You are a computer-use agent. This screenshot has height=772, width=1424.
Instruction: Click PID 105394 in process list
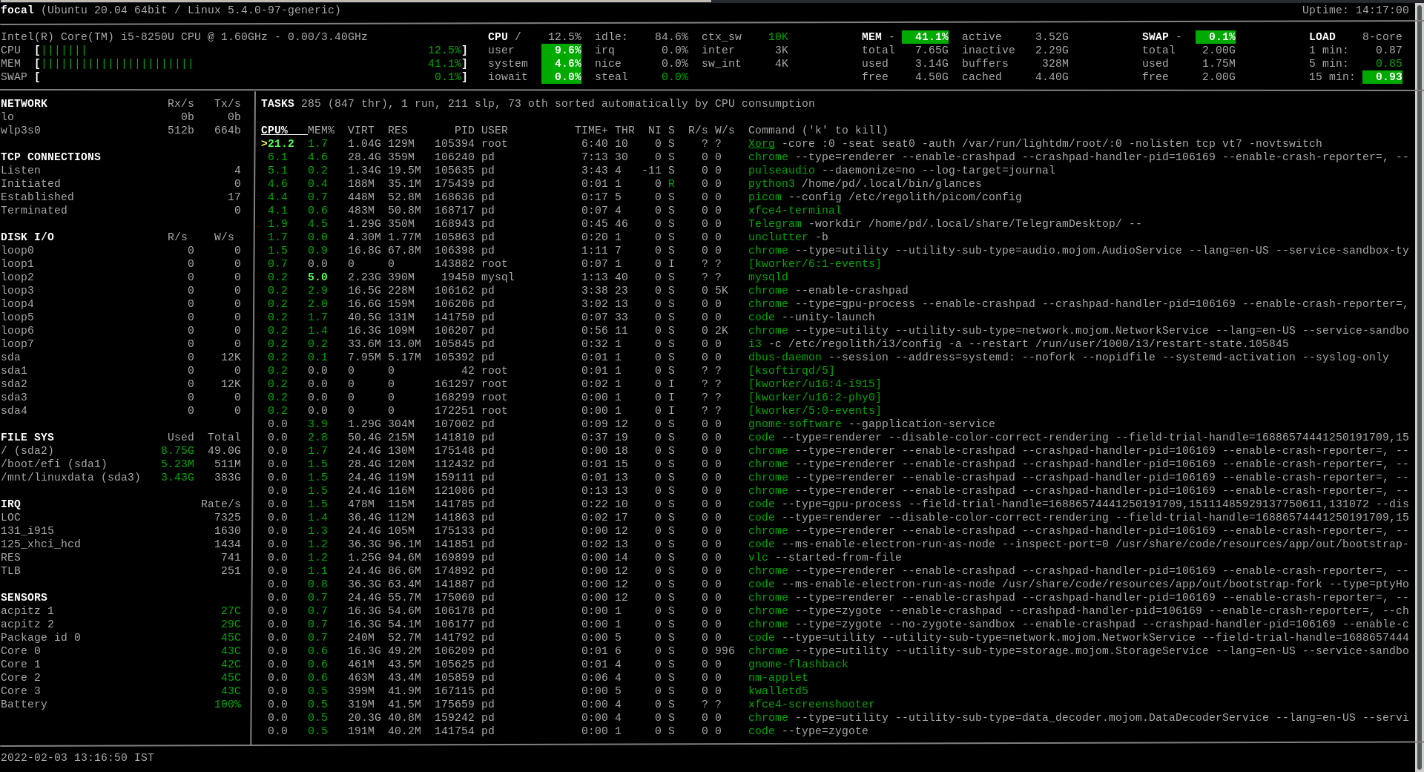click(455, 144)
